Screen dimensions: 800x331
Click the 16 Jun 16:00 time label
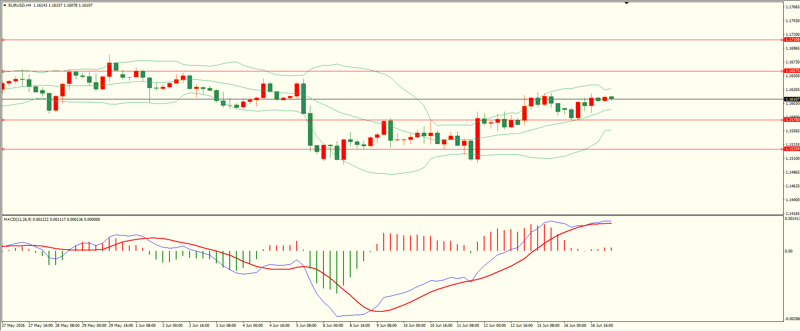point(602,326)
